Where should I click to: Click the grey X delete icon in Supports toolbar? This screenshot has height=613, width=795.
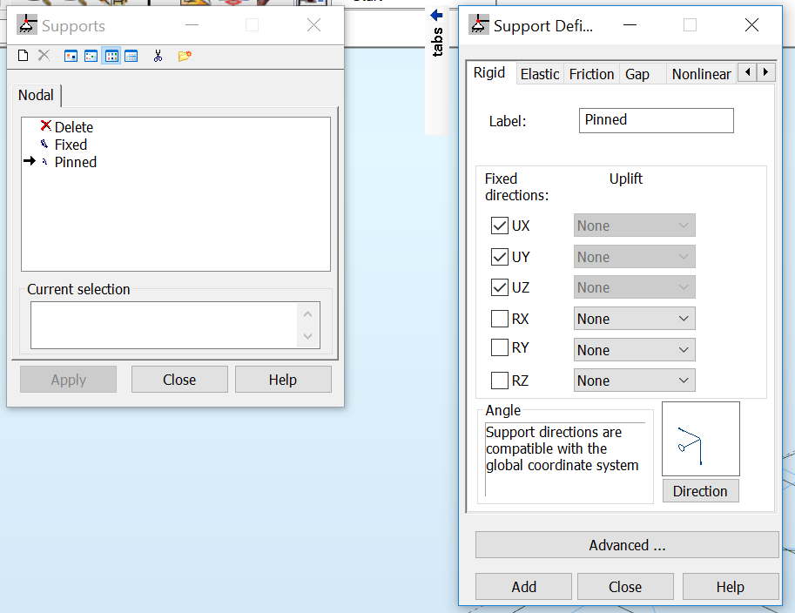[x=44, y=55]
